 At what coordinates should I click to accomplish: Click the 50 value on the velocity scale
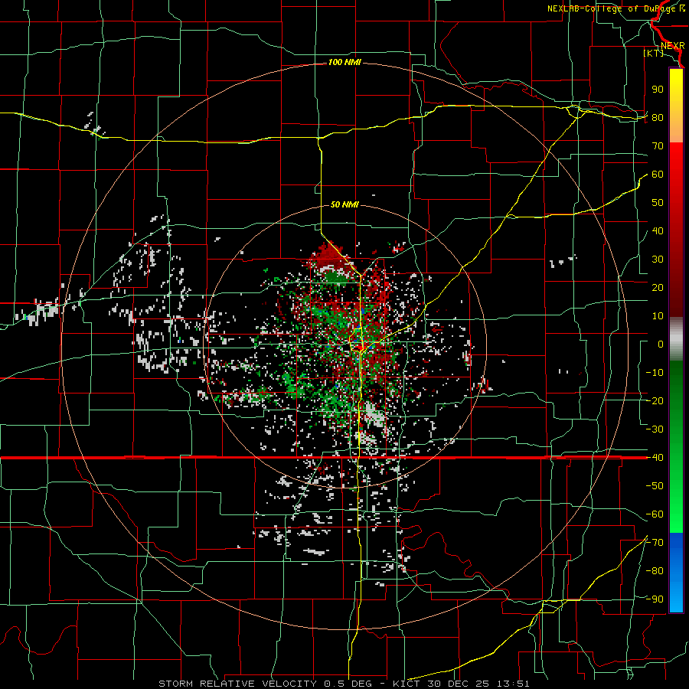658,203
